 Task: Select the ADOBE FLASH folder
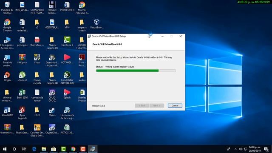(x=82, y=43)
